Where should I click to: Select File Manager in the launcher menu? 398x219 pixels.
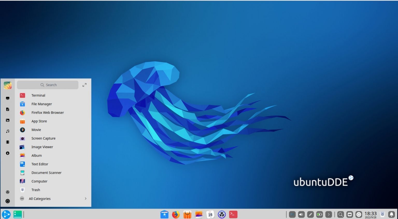(x=41, y=104)
